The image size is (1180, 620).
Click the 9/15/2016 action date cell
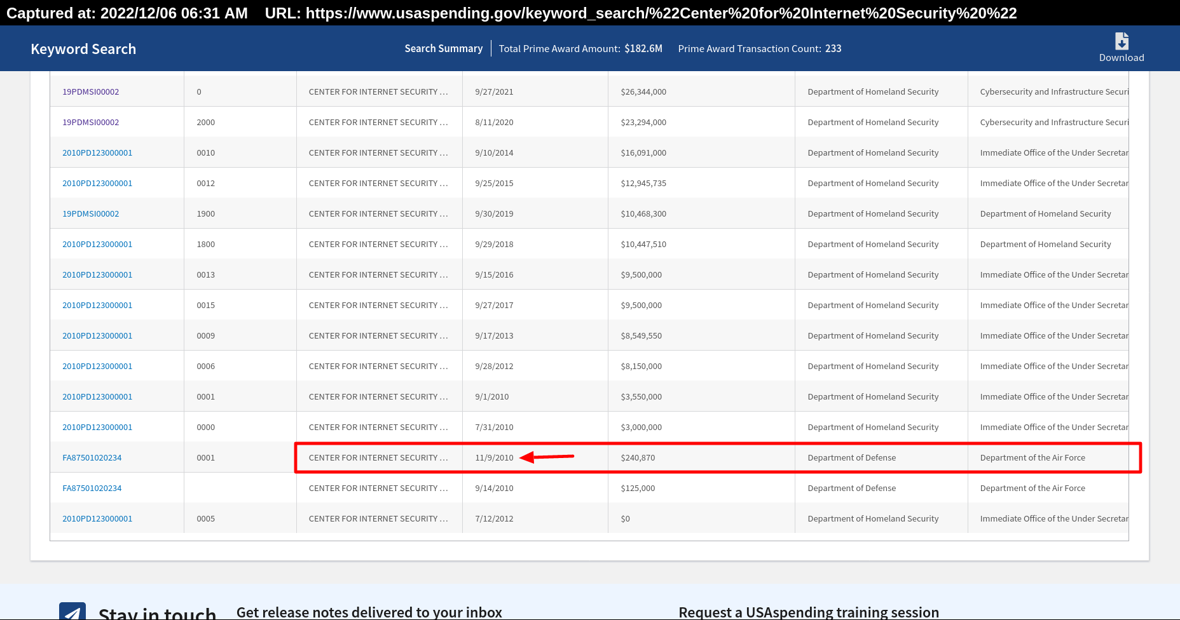pyautogui.click(x=535, y=274)
